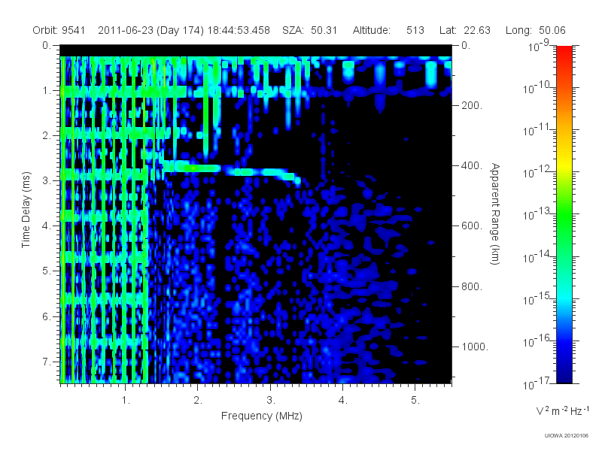602x451 pixels.
Task: Click the colorbar units 'V² m⁻² Hz⁻¹' label
Action: tap(562, 410)
